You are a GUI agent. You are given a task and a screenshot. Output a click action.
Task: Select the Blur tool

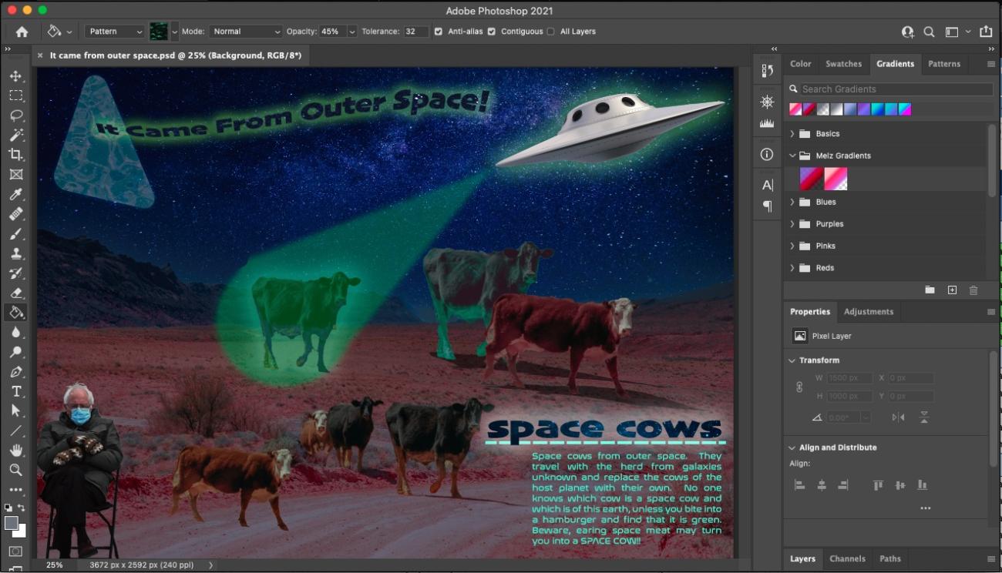tap(16, 332)
